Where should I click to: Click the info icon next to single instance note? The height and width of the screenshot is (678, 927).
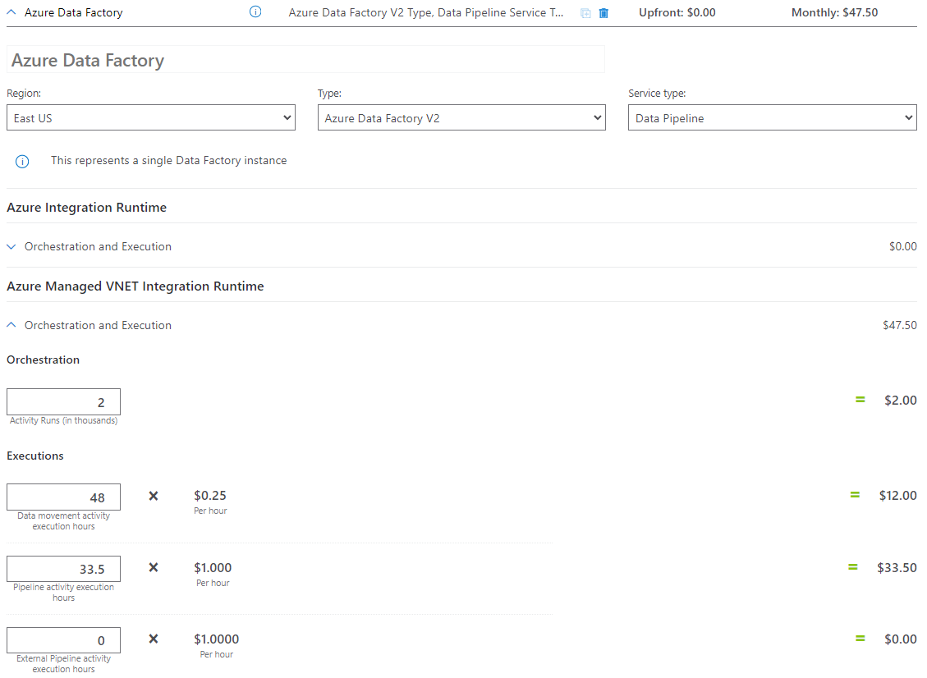pyautogui.click(x=22, y=162)
